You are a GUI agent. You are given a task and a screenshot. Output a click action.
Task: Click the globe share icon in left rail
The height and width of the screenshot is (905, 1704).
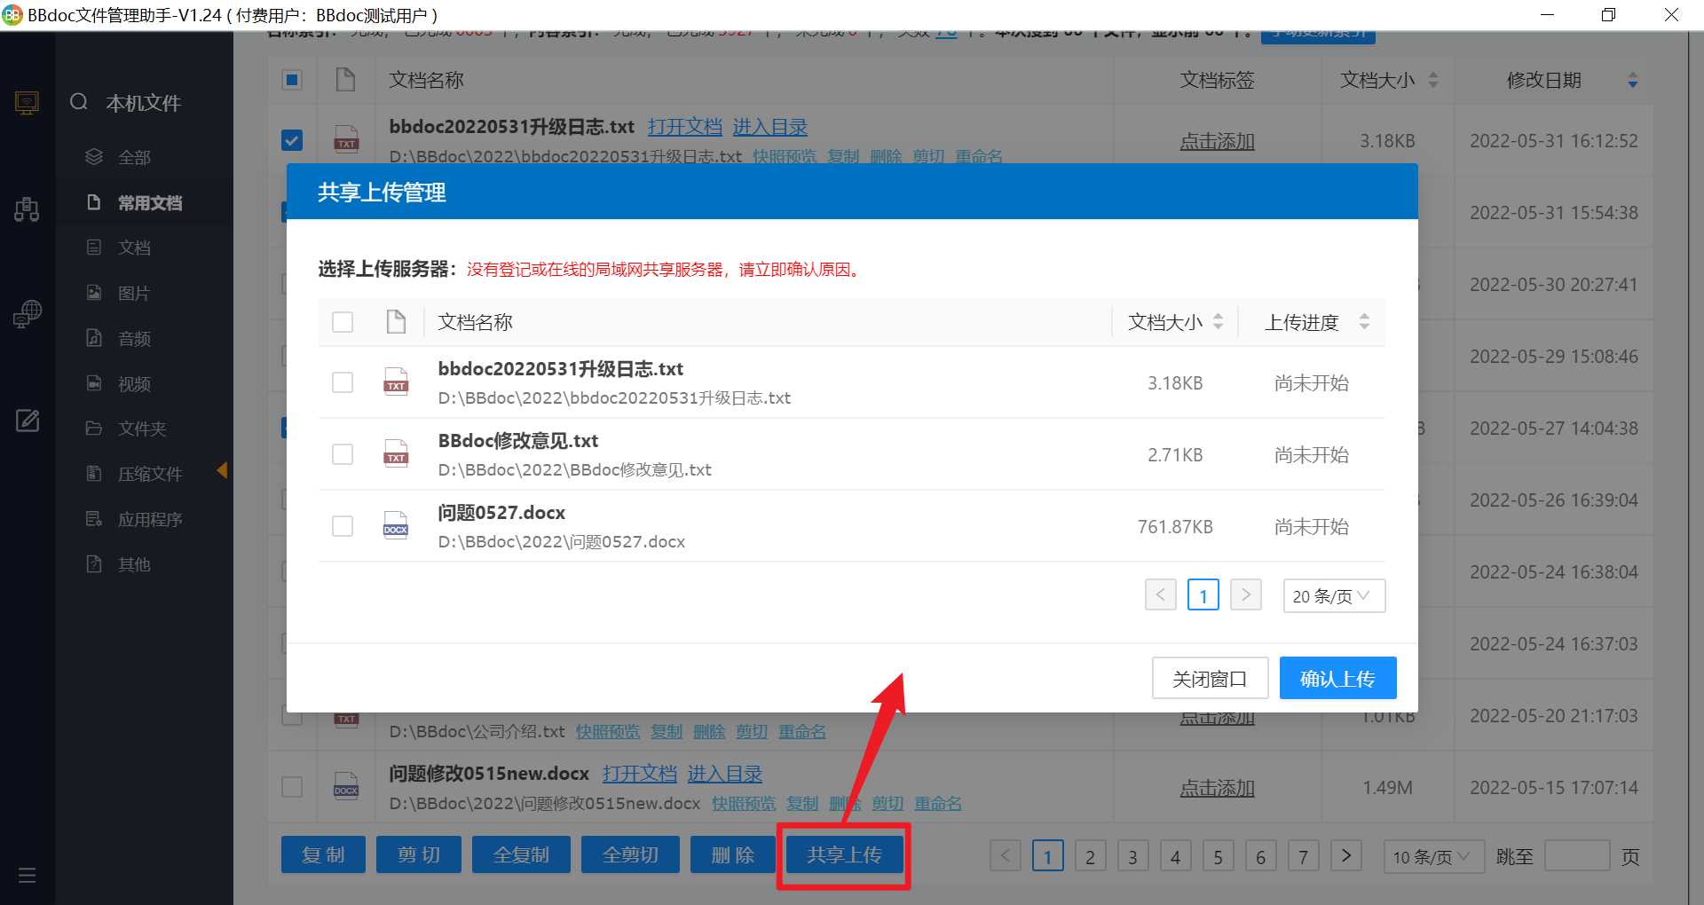coord(27,314)
